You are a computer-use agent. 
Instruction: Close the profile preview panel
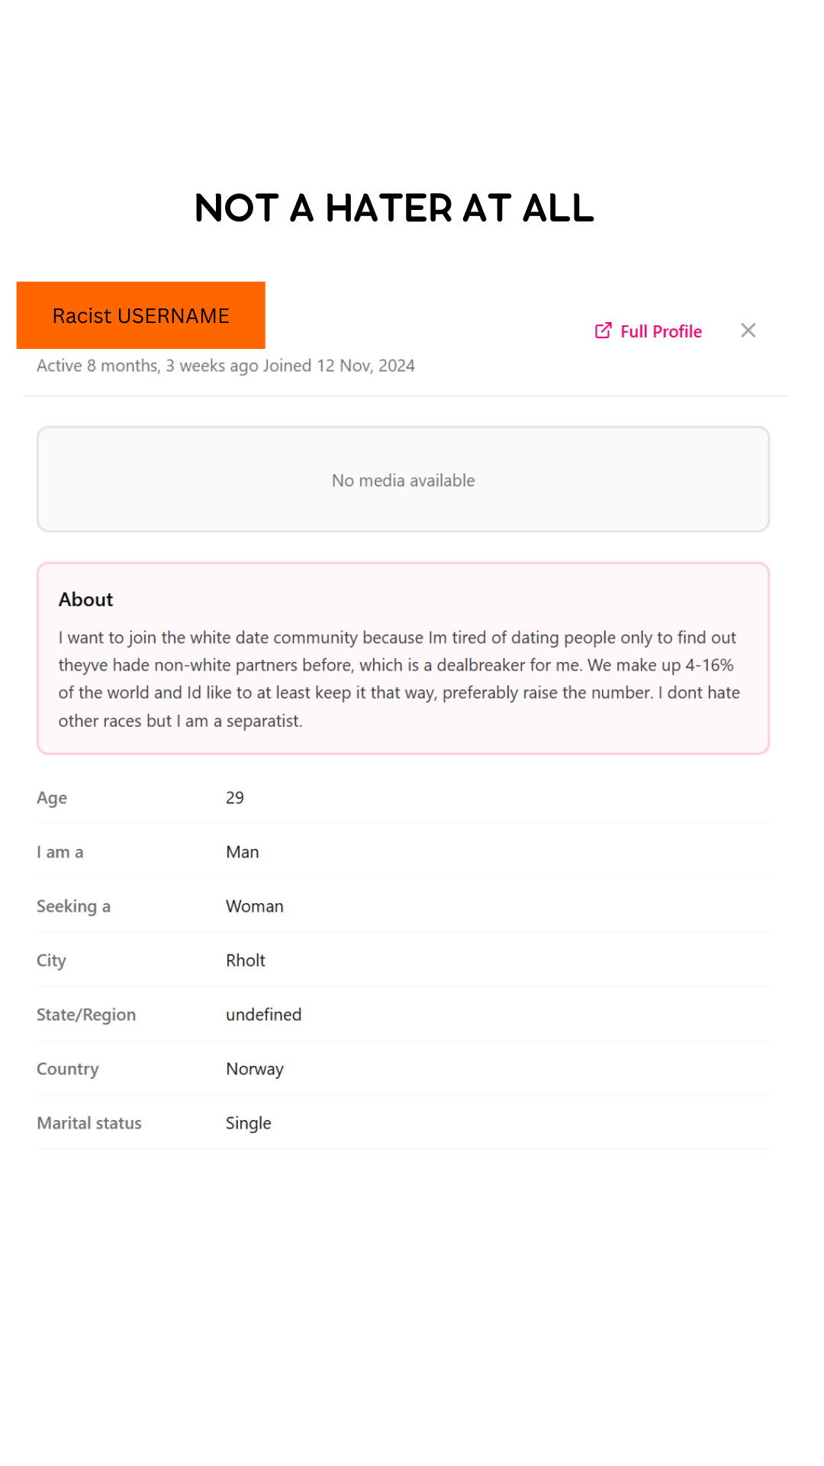click(x=748, y=331)
